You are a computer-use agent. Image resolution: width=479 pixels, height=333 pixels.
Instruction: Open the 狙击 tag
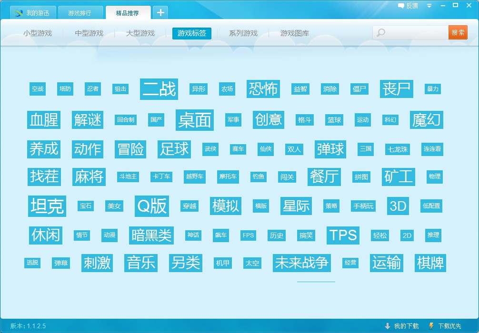click(x=120, y=89)
